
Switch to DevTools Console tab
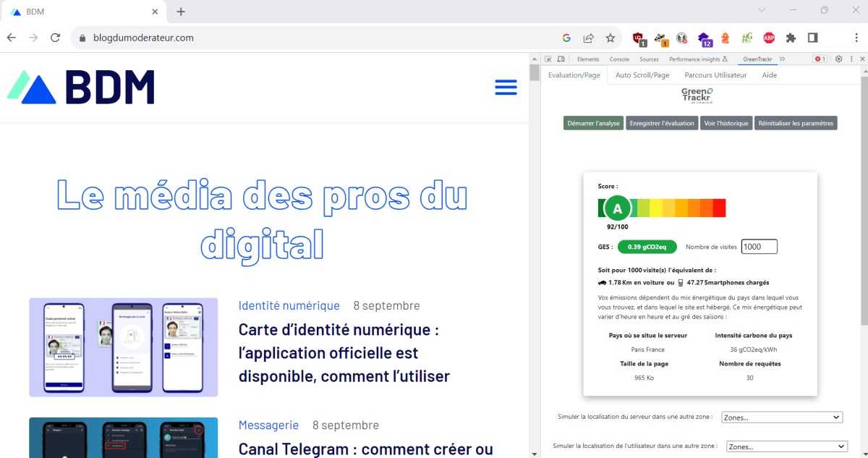pos(619,59)
